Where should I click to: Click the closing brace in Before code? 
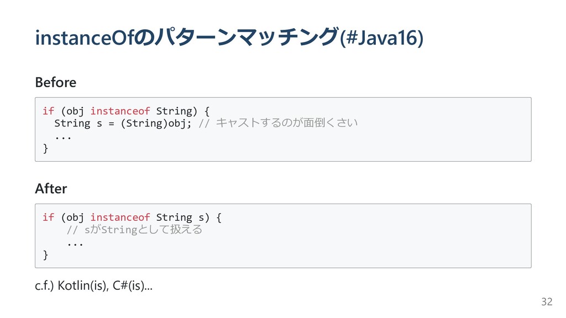click(45, 148)
